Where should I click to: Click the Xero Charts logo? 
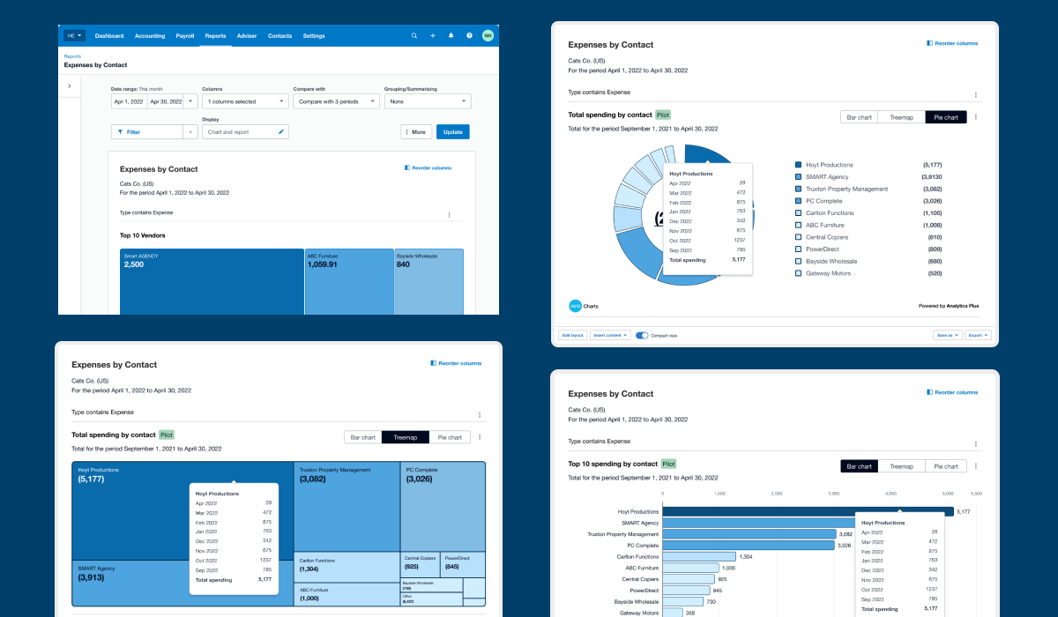coord(574,306)
